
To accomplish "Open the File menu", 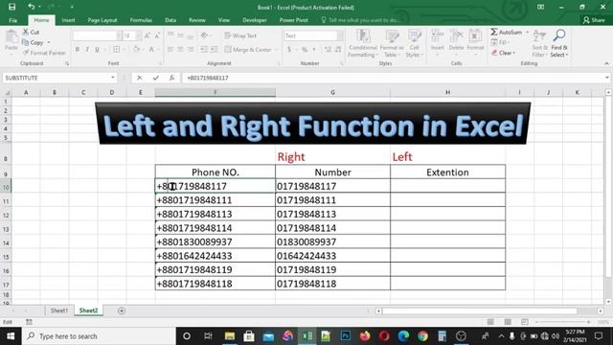I will point(12,20).
